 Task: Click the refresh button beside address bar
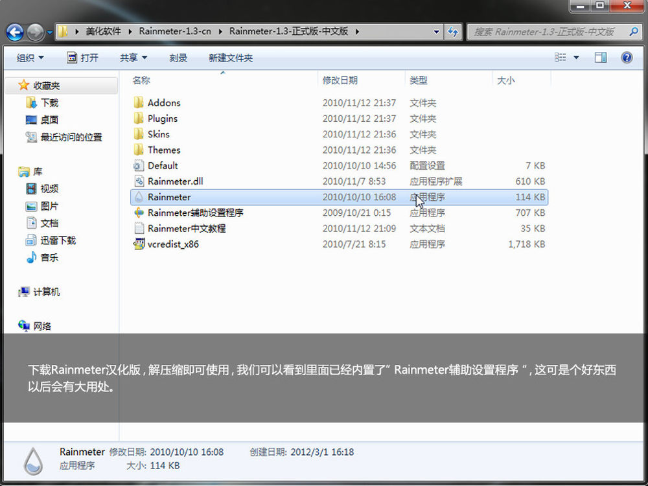(453, 31)
